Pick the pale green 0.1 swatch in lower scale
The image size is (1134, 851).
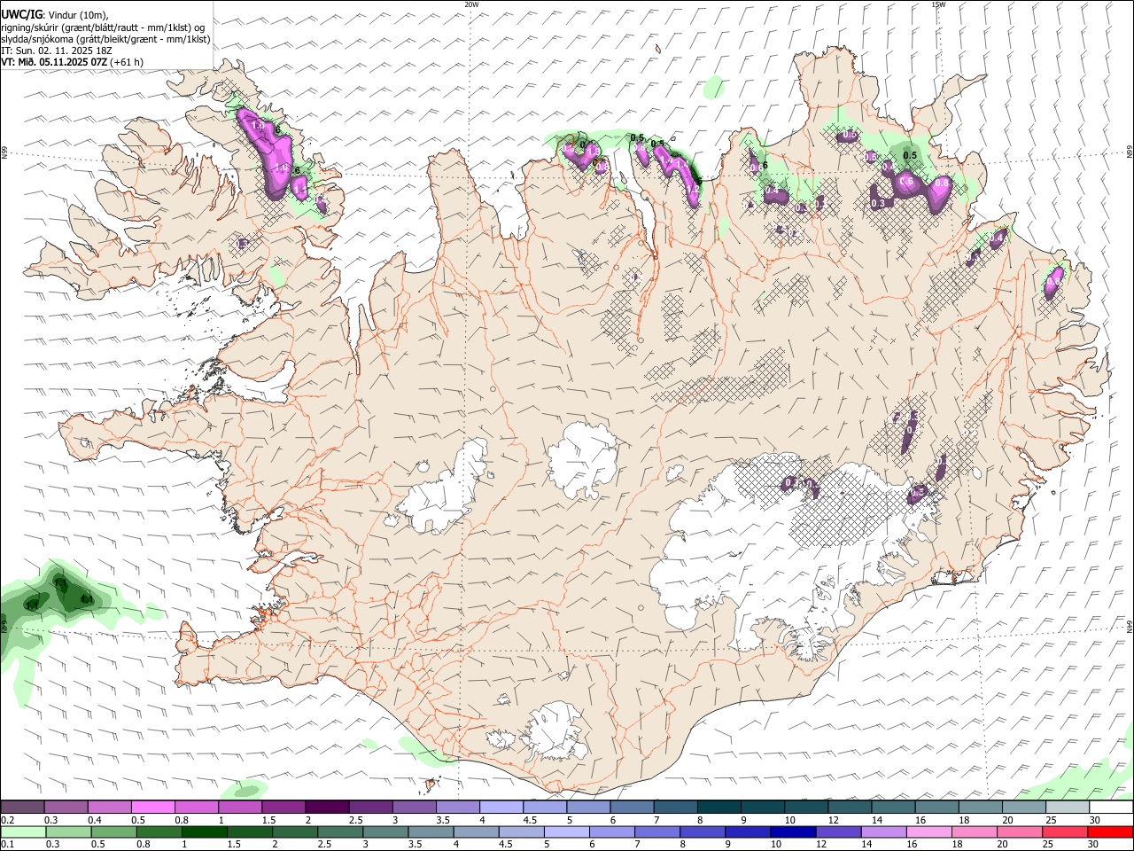point(22,831)
